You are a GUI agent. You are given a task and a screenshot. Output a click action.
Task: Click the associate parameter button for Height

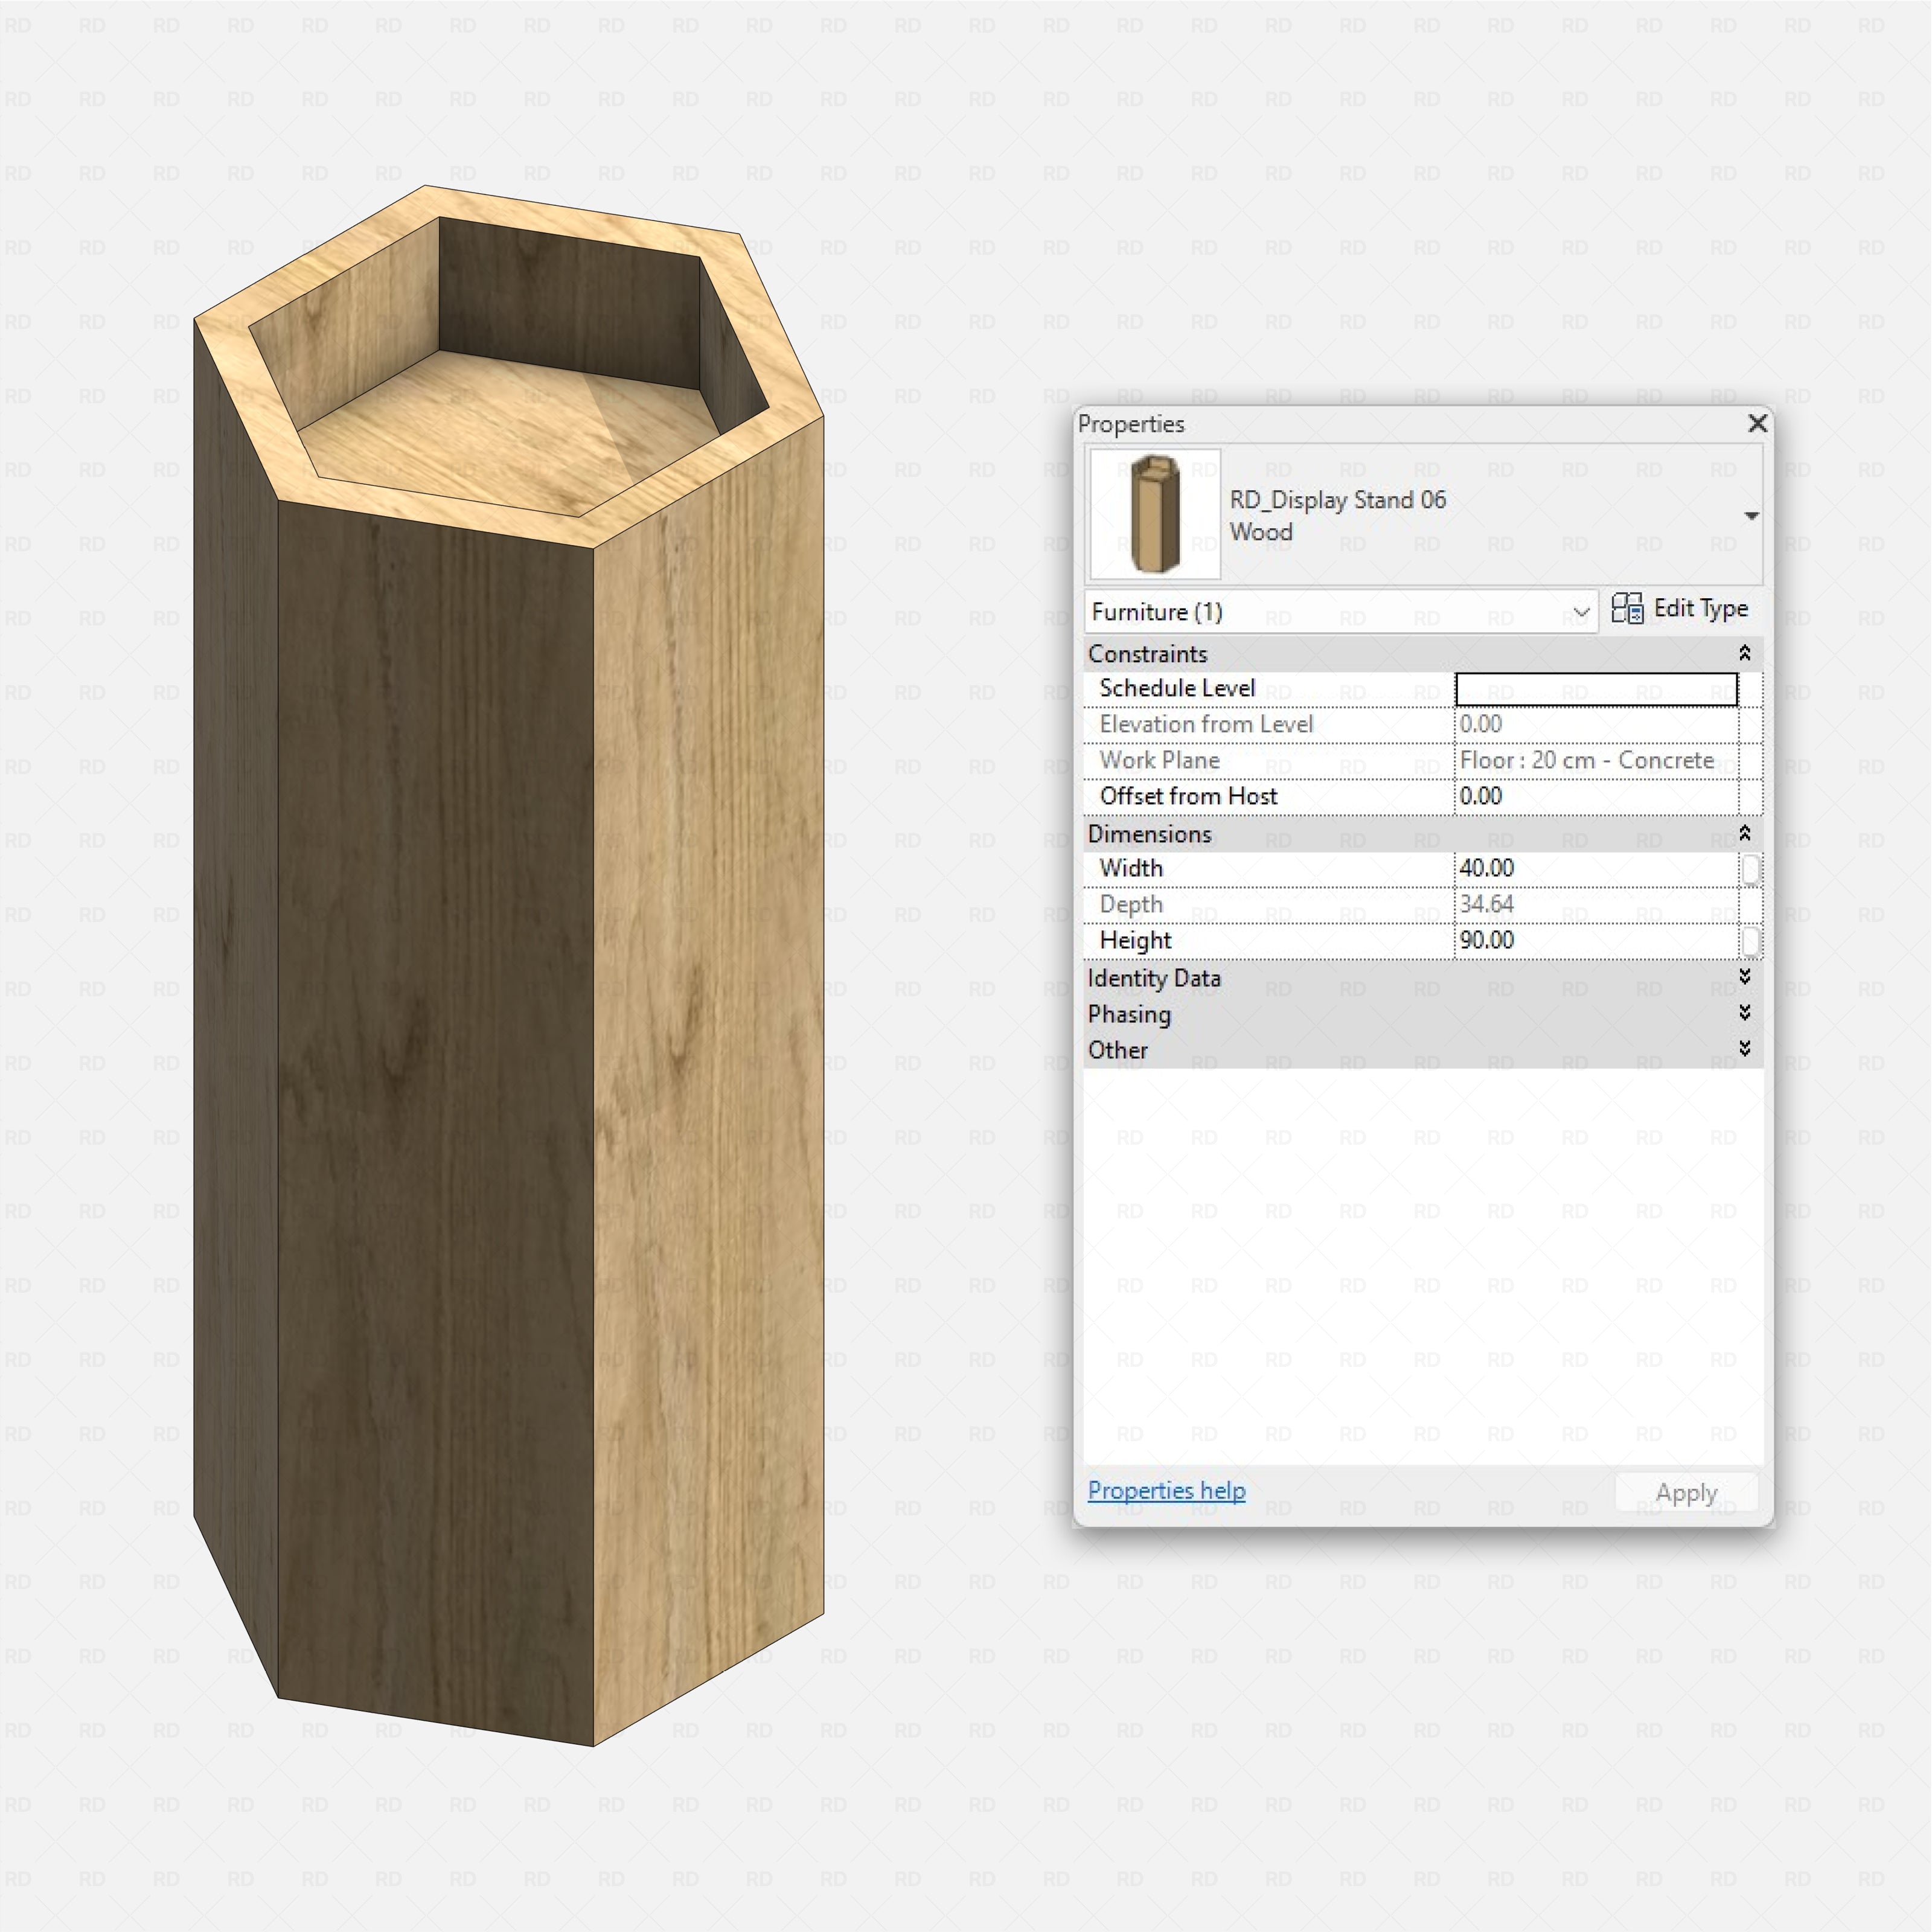tap(1750, 941)
